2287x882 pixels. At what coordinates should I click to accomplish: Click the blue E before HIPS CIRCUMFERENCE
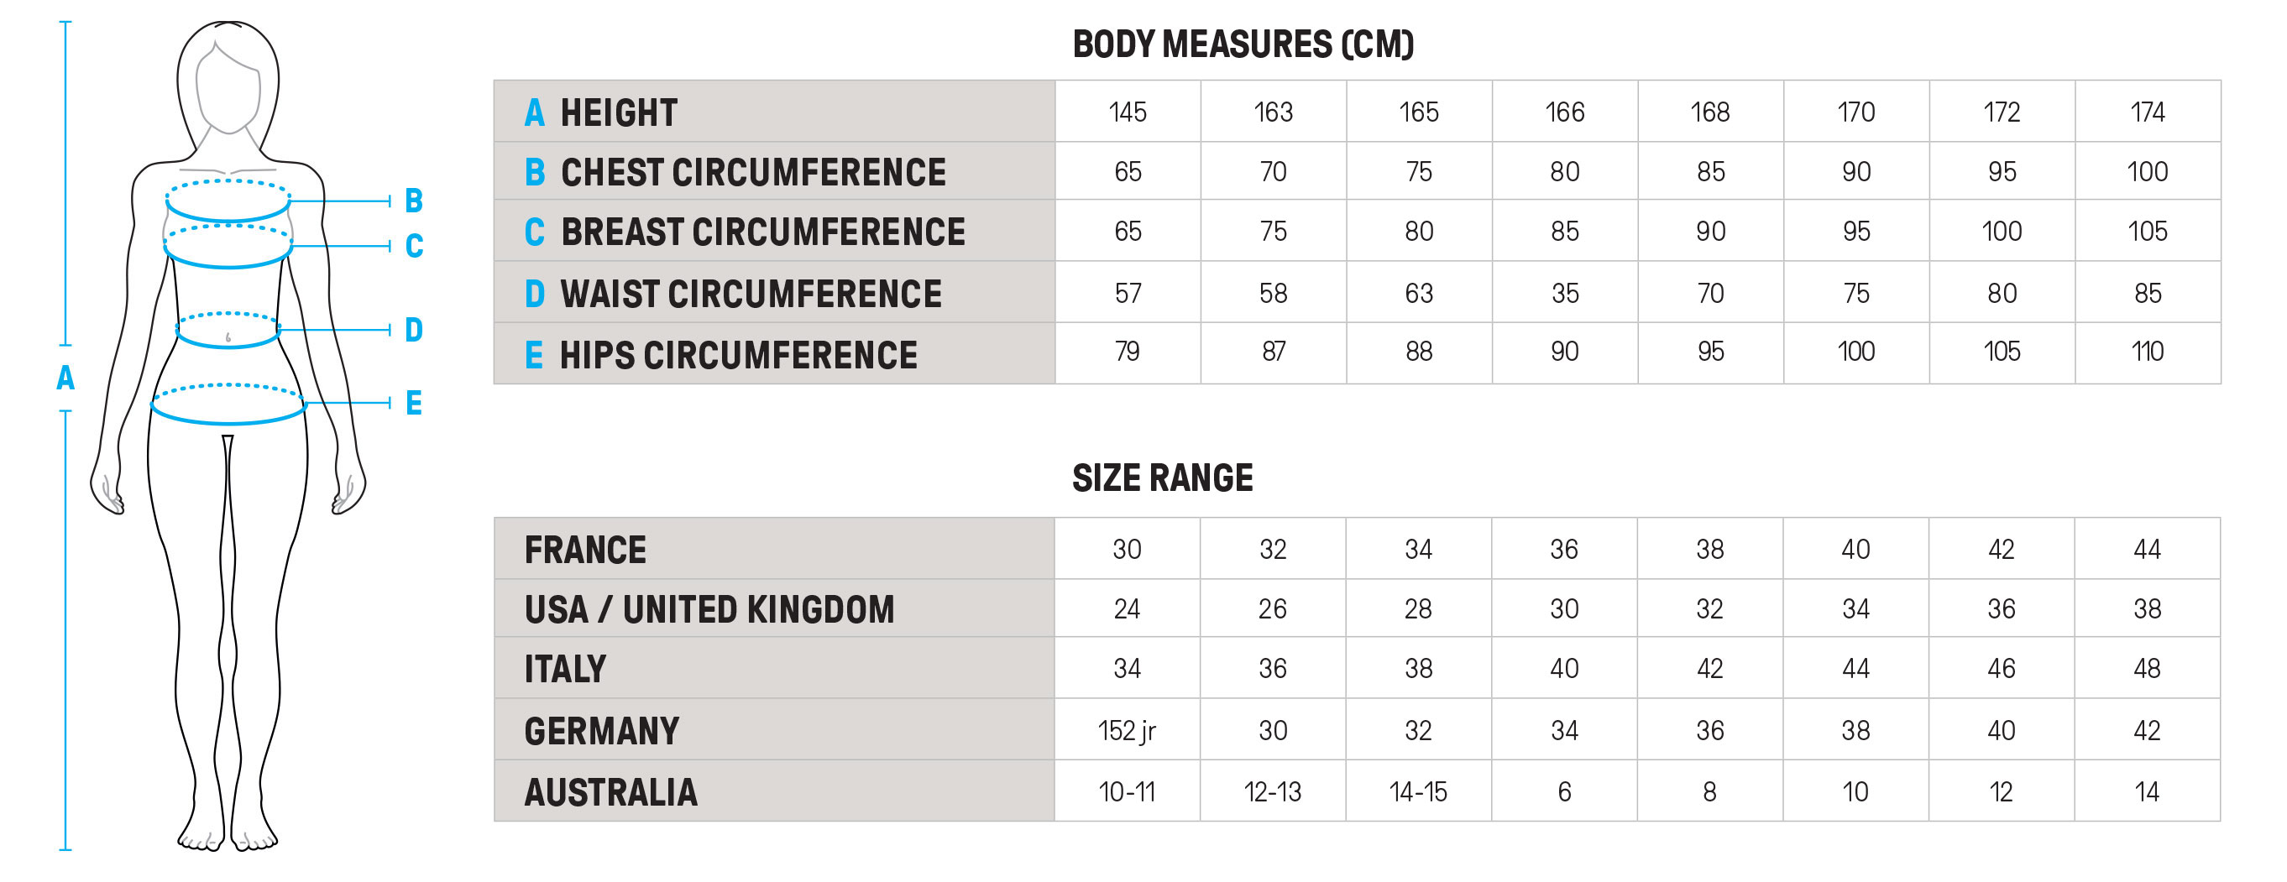pyautogui.click(x=534, y=355)
